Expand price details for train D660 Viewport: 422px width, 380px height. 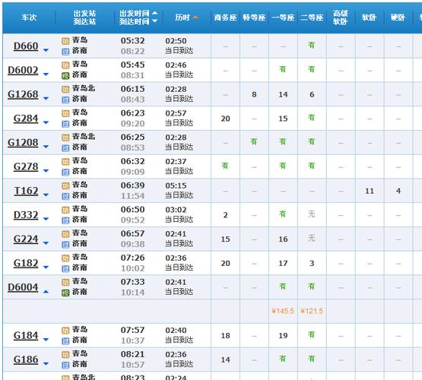46,50
